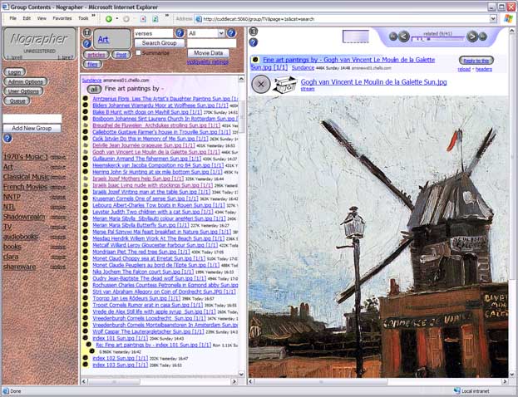This screenshot has width=518, height=397.
Task: Open the audiobooks group
Action: pyautogui.click(x=21, y=237)
